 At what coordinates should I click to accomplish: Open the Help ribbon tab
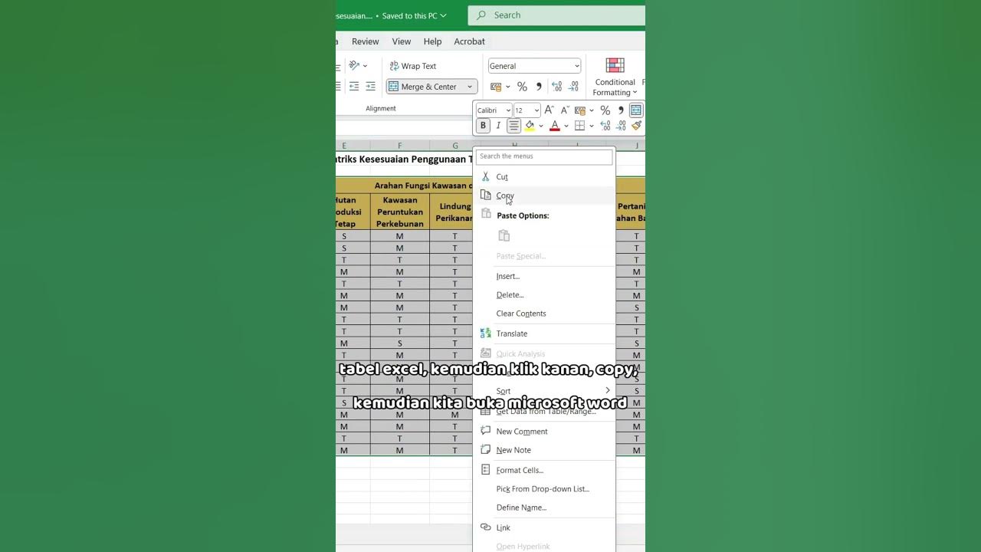[432, 41]
